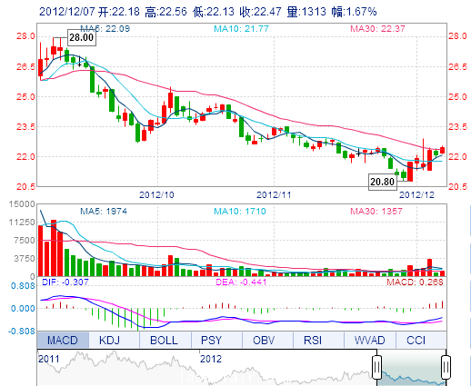The width and height of the screenshot is (471, 386).
Task: Open the WVAD indicator tab
Action: point(370,340)
